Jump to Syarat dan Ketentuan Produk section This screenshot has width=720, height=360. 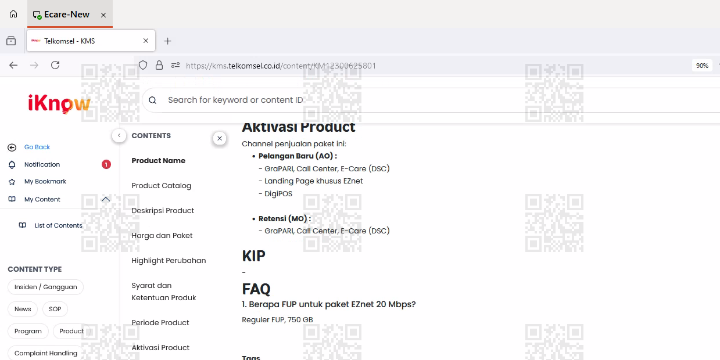[164, 291]
